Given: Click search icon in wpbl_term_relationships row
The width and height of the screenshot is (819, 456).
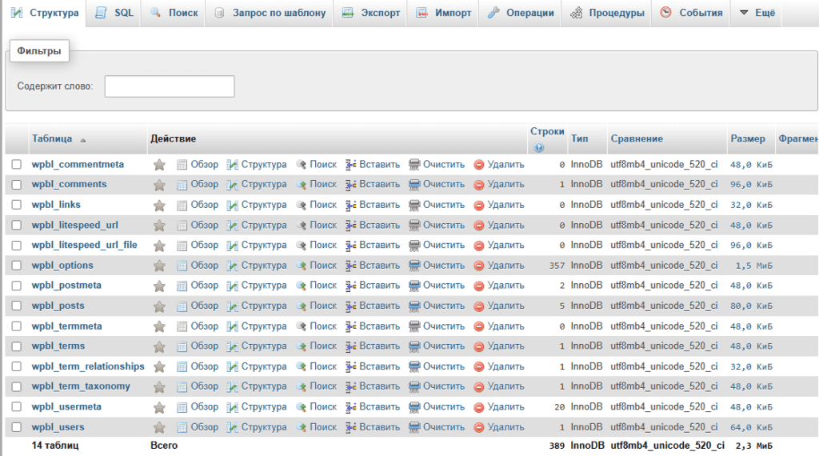Looking at the screenshot, I should coord(301,367).
